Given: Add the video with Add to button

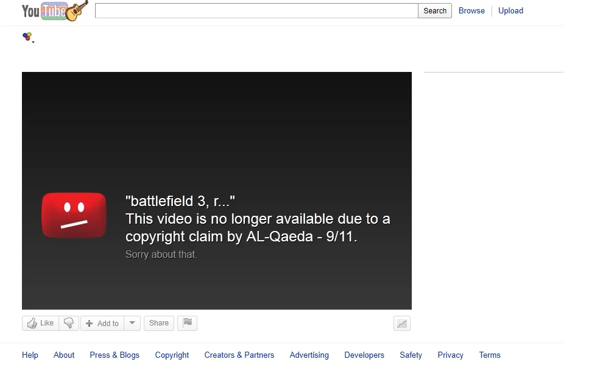Looking at the screenshot, I should [102, 323].
